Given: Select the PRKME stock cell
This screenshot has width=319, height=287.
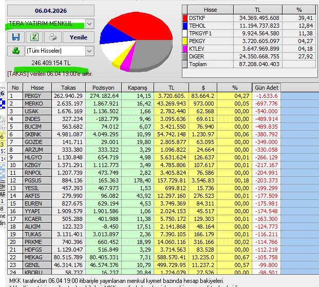Looking at the screenshot, I should [x=37, y=242].
